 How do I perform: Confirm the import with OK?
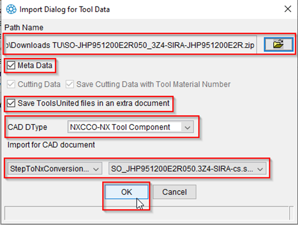127,192
